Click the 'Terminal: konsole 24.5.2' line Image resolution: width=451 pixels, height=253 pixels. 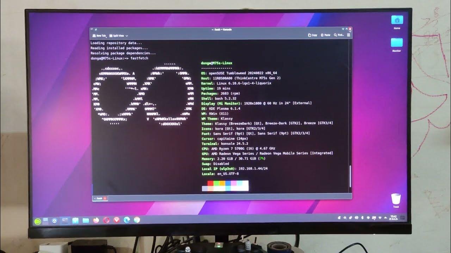(225, 144)
